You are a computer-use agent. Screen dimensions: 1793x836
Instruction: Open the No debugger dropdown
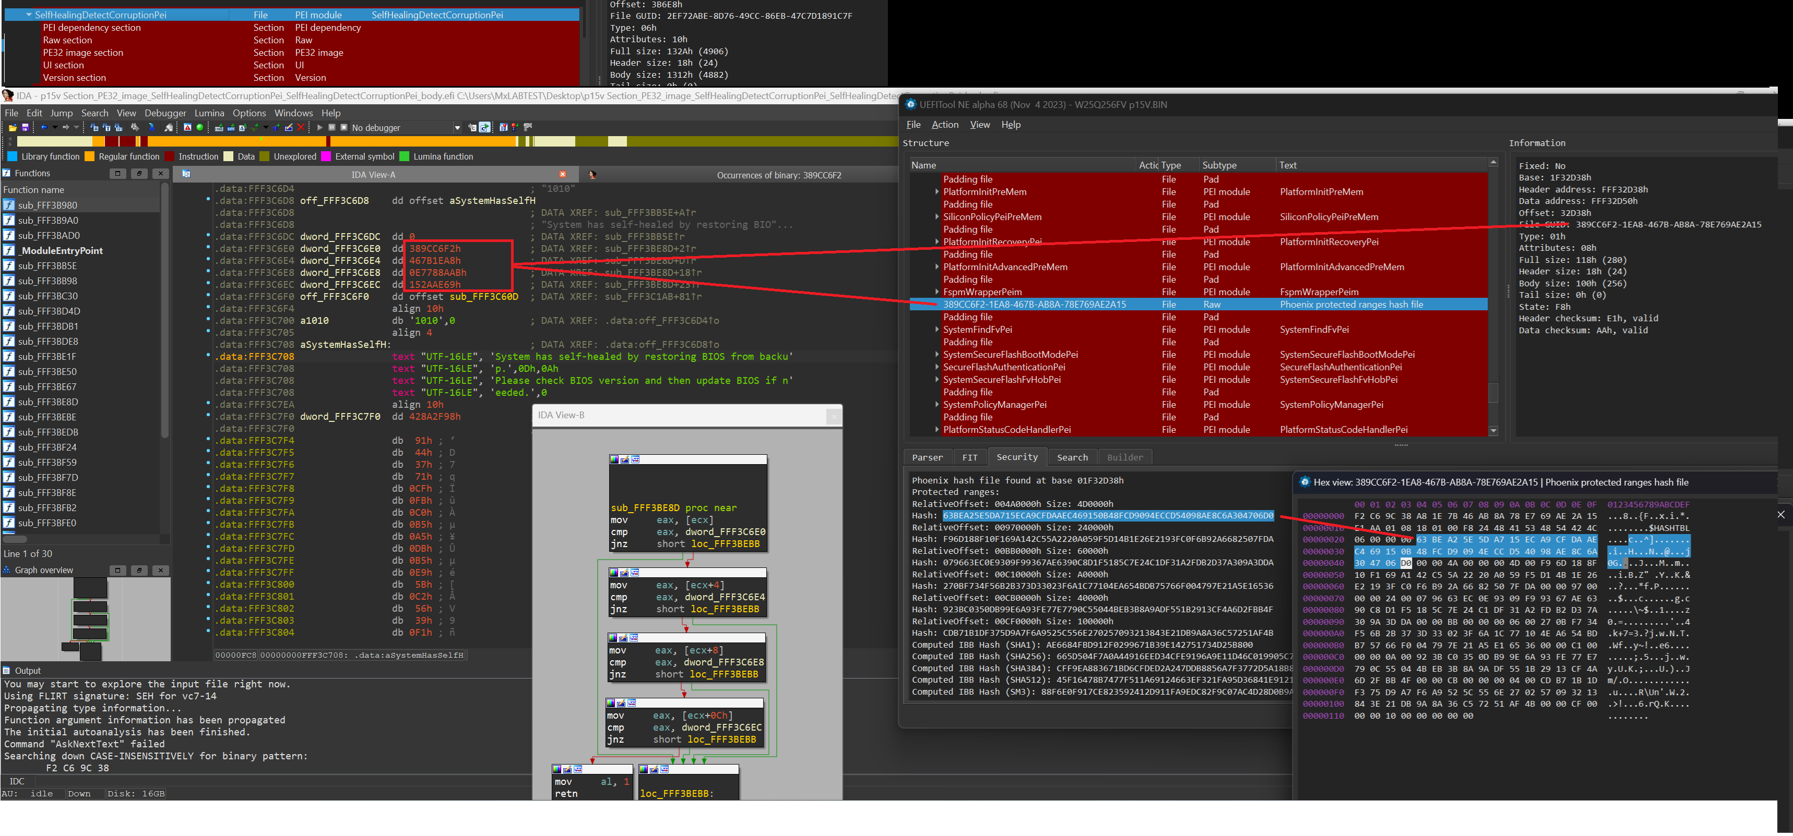click(457, 128)
